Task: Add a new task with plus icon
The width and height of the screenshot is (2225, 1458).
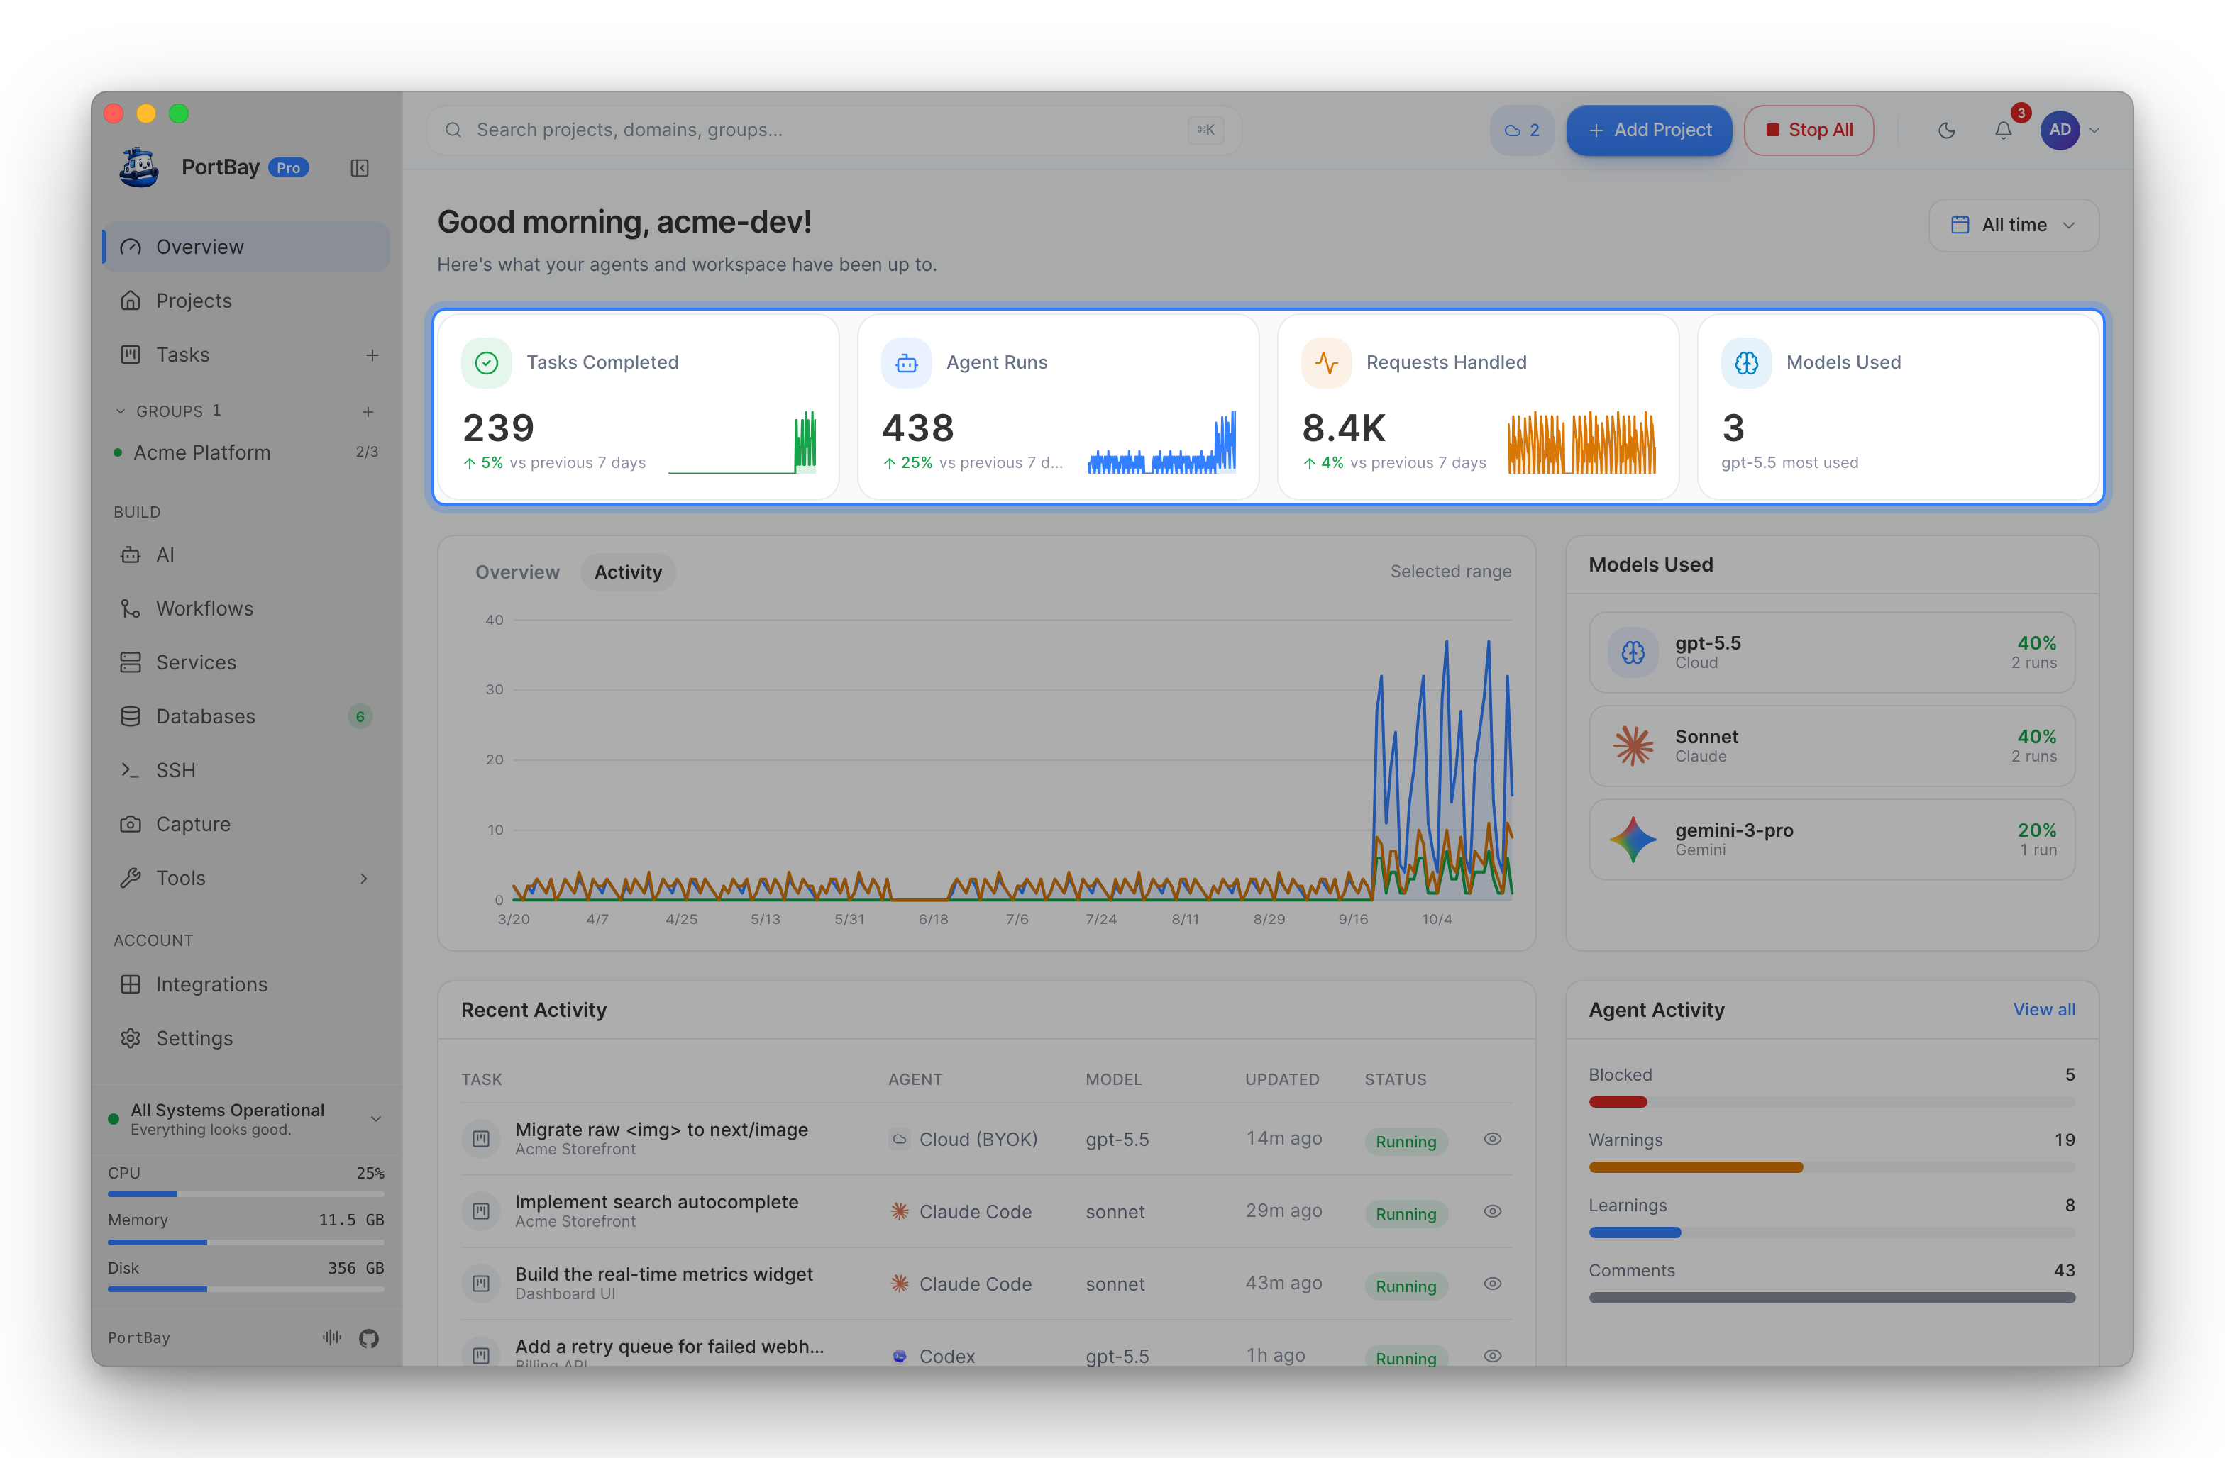Action: click(x=372, y=355)
